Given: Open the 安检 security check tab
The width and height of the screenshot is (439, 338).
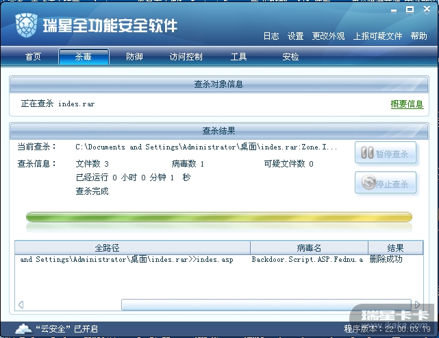Looking at the screenshot, I should tap(290, 57).
